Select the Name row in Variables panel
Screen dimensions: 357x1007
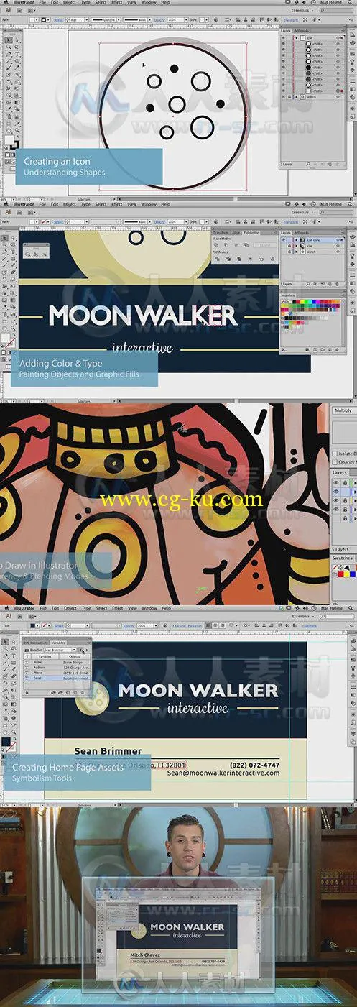click(57, 661)
